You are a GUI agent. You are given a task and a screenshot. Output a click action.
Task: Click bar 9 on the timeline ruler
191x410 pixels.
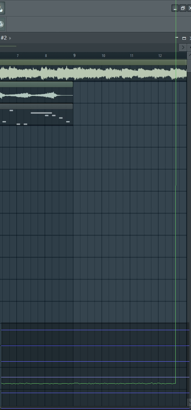click(75, 55)
